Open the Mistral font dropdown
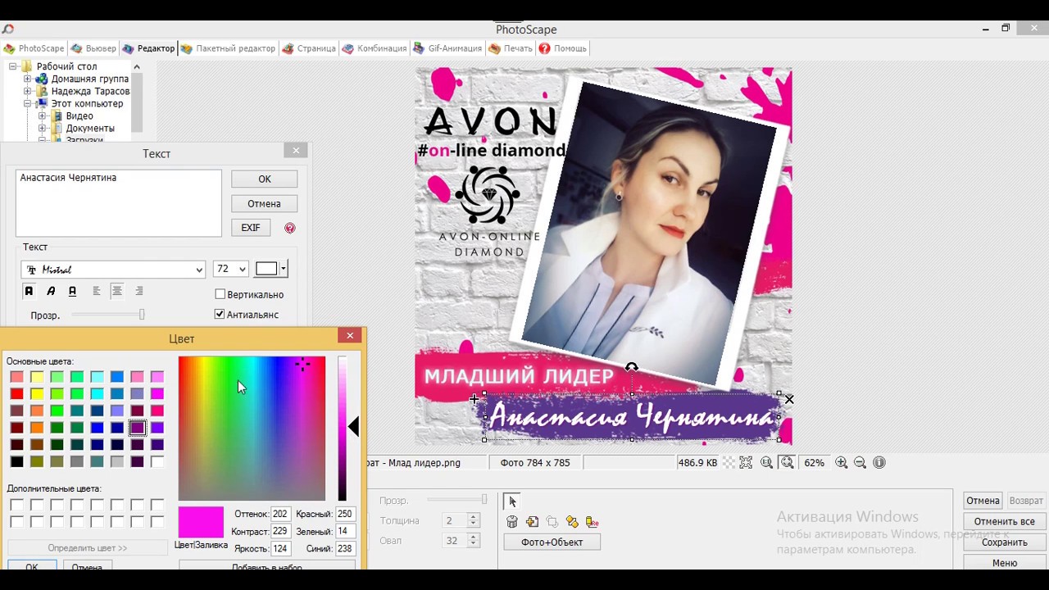Screen dimensions: 1049x590 tap(199, 270)
